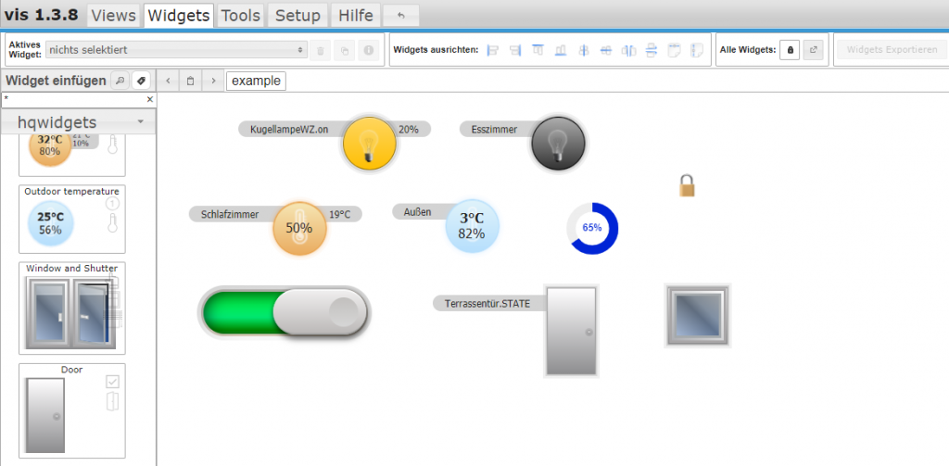Click the dark Esszimmer light bulb widget
Screen dimensions: 949x466
(558, 144)
